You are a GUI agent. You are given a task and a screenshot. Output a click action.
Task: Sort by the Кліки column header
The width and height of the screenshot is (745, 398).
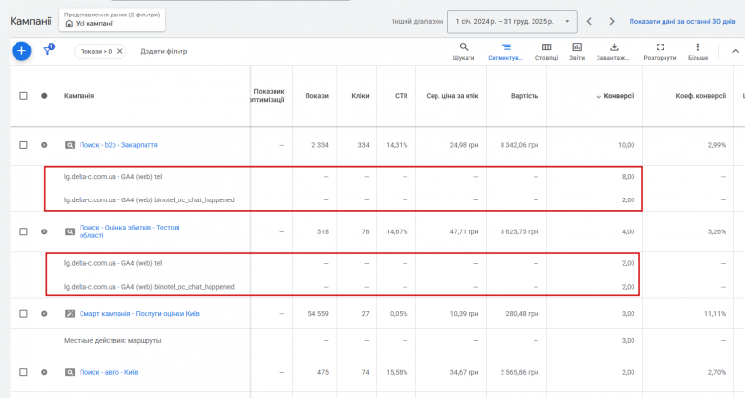[x=360, y=96]
